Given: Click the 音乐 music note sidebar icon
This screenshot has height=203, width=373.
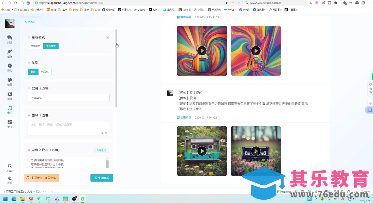Looking at the screenshot, I should pyautogui.click(x=10, y=109).
